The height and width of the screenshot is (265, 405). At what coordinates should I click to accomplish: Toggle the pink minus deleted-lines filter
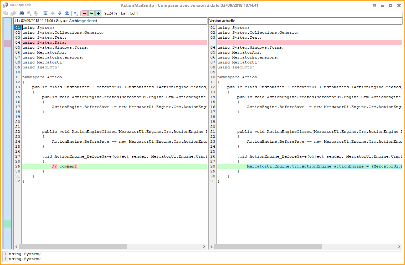tap(84, 13)
